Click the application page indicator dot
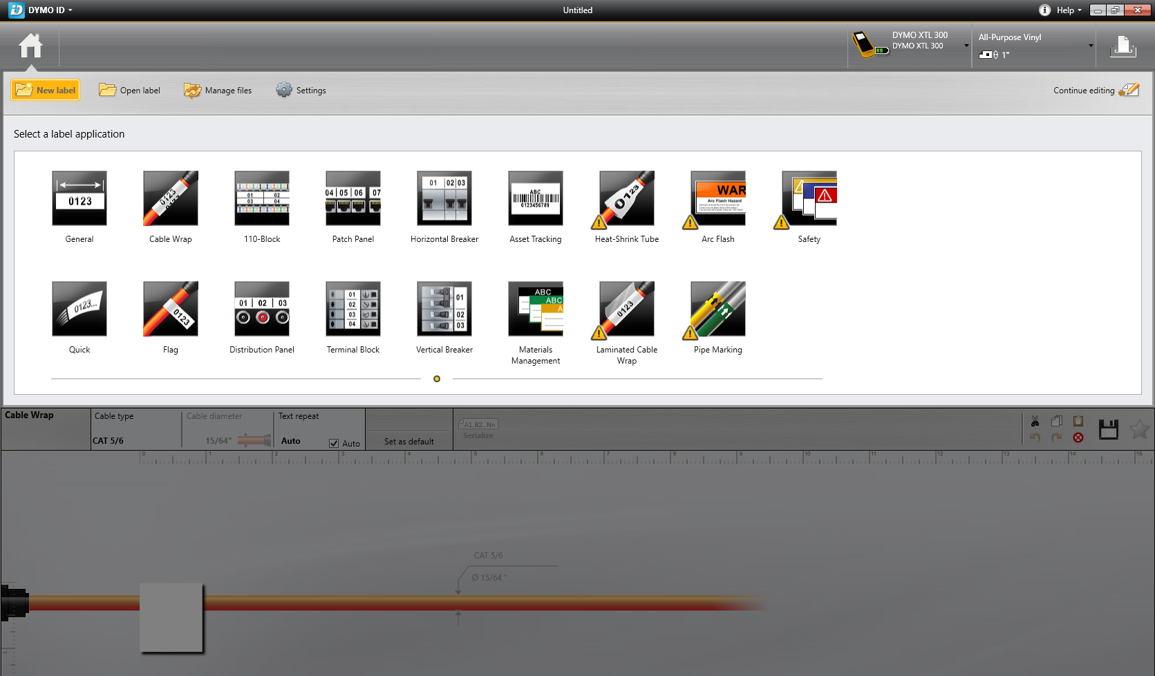 (437, 379)
